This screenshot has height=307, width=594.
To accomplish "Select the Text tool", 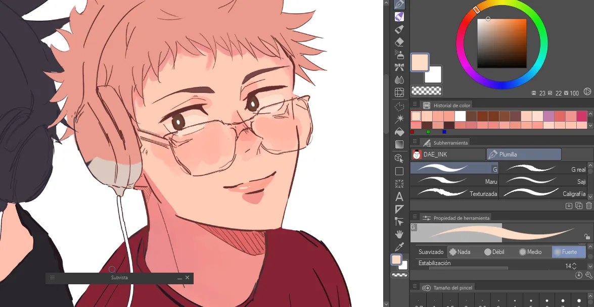I will (399, 196).
